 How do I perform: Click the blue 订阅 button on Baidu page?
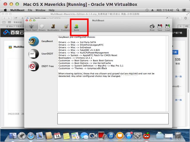(175, 52)
